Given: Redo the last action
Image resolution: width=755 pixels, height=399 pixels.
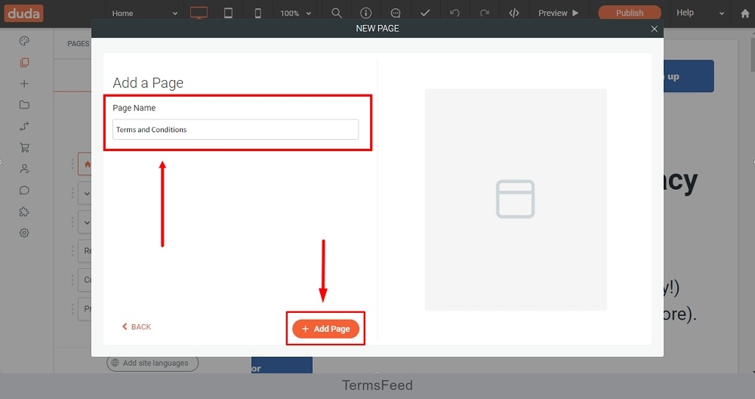Looking at the screenshot, I should (485, 13).
